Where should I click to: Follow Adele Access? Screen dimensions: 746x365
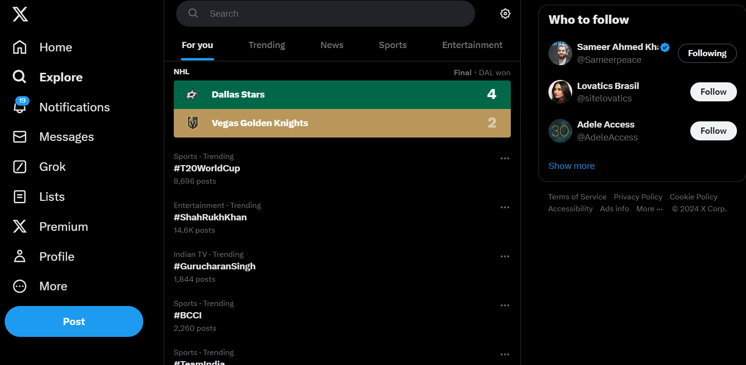coord(713,131)
